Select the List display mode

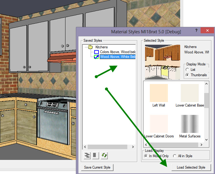[188, 70]
